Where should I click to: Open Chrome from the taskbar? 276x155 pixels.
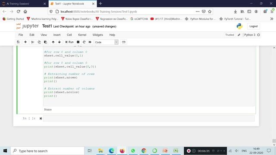(x=144, y=151)
